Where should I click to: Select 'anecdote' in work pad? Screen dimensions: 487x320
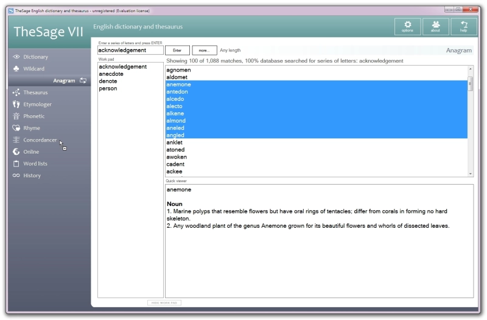pos(111,73)
